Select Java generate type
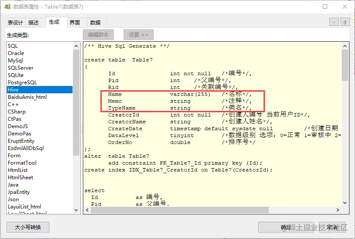The height and width of the screenshot is (239, 355). tap(39, 185)
